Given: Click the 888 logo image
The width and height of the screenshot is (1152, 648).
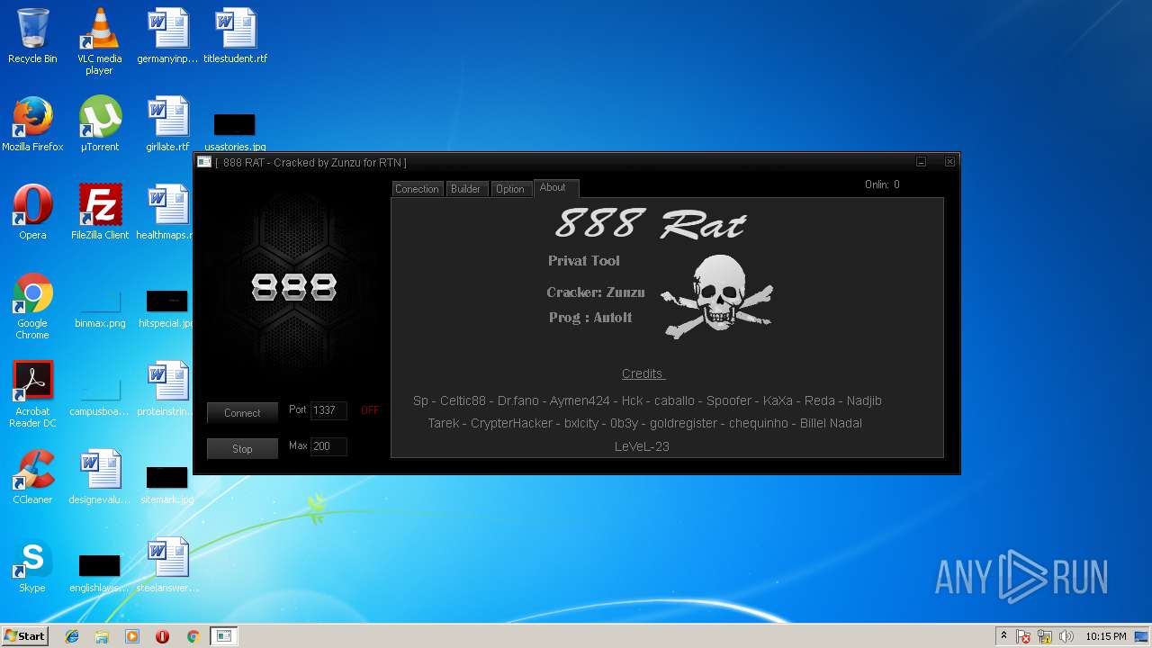Looking at the screenshot, I should [x=293, y=286].
